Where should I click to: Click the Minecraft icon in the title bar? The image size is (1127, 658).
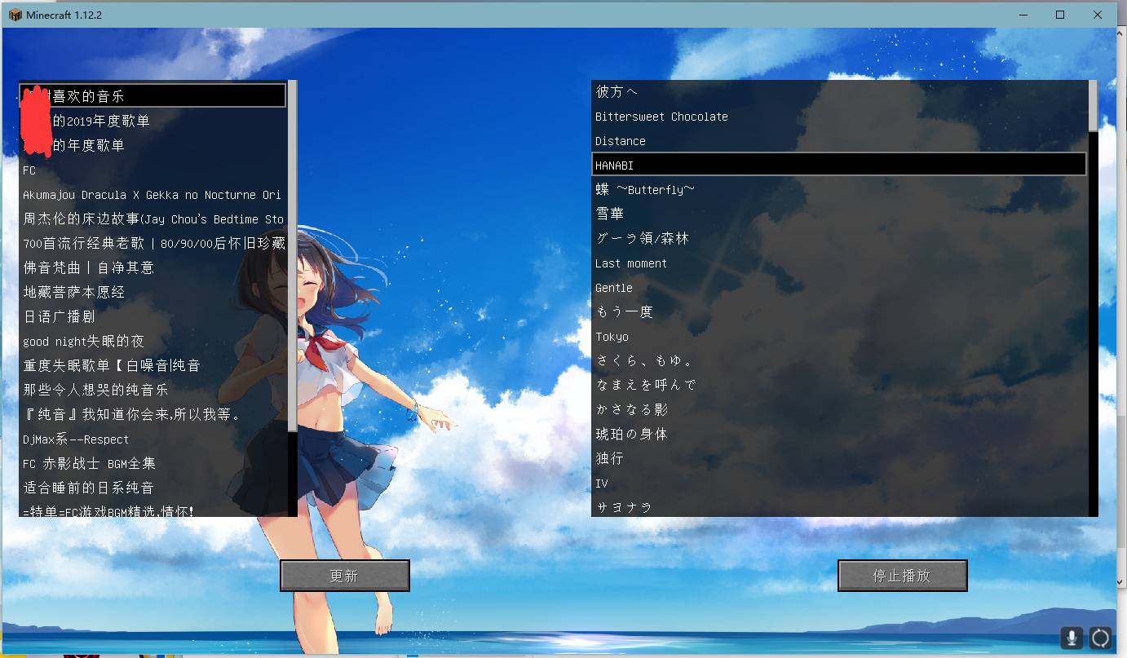tap(13, 14)
